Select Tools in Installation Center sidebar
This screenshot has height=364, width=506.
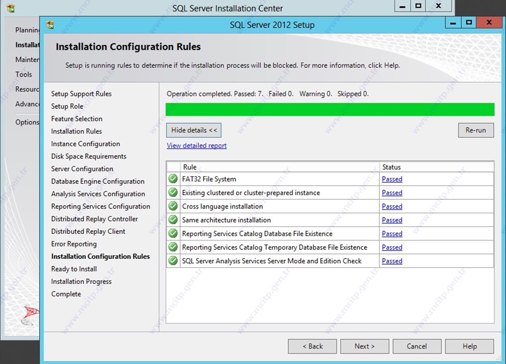24,75
